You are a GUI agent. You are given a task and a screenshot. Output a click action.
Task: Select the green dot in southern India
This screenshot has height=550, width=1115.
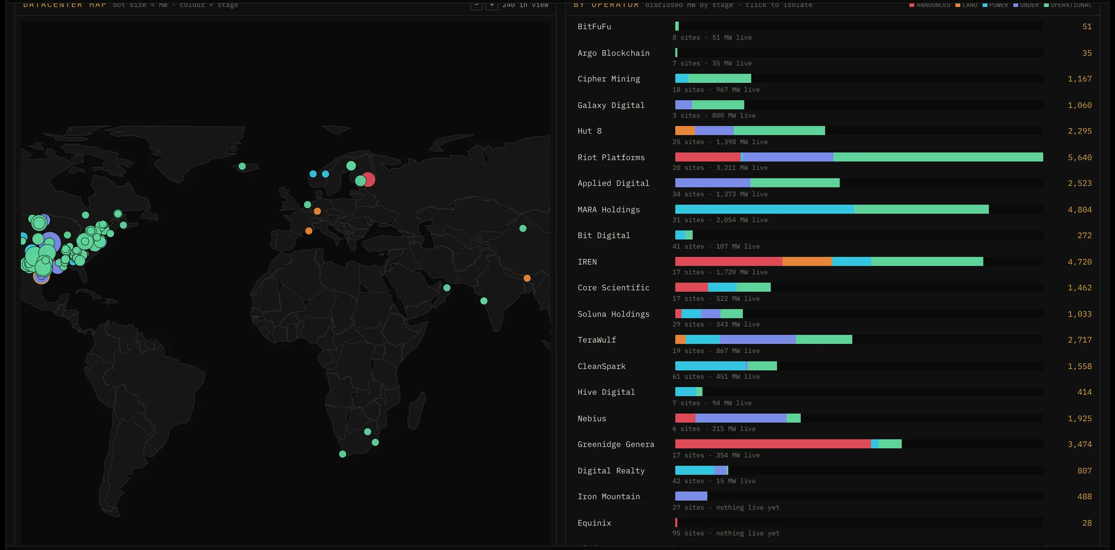pyautogui.click(x=484, y=301)
